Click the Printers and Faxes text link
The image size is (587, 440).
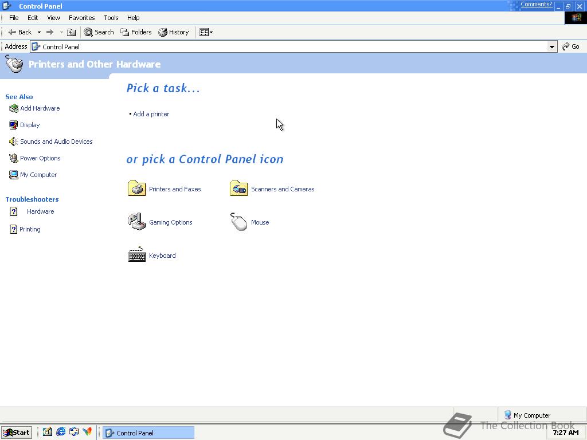pyautogui.click(x=175, y=189)
